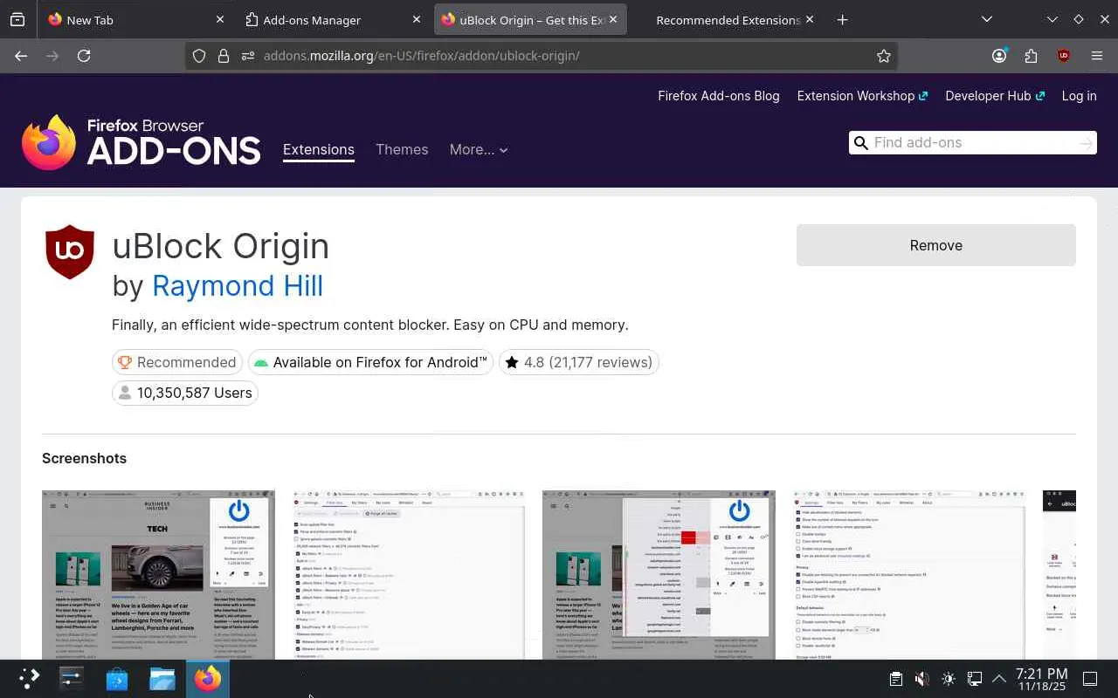Click the Available on Firefox for Android badge
This screenshot has height=698, width=1118.
pos(371,362)
